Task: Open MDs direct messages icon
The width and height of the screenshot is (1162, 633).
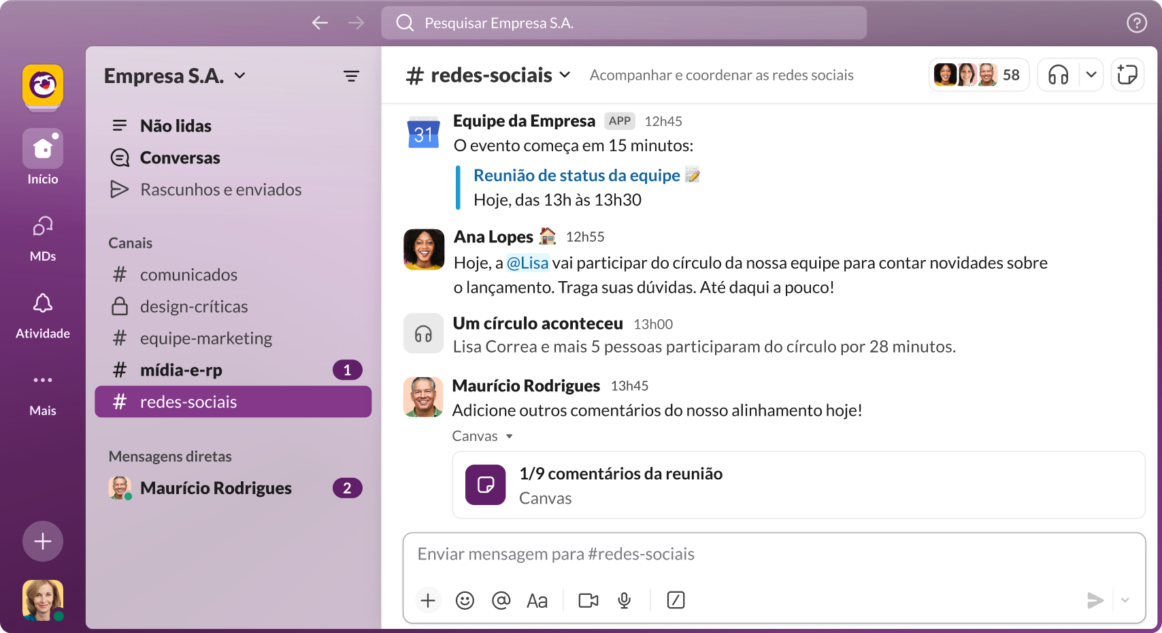Action: pos(42,225)
